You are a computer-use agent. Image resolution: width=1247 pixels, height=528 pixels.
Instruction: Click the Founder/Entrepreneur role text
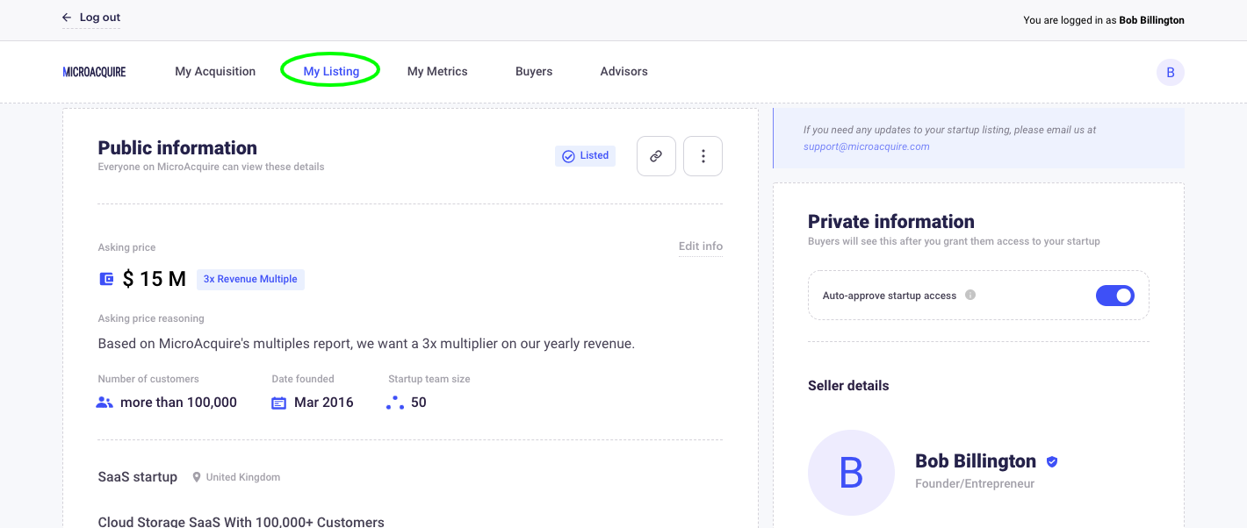(x=975, y=483)
